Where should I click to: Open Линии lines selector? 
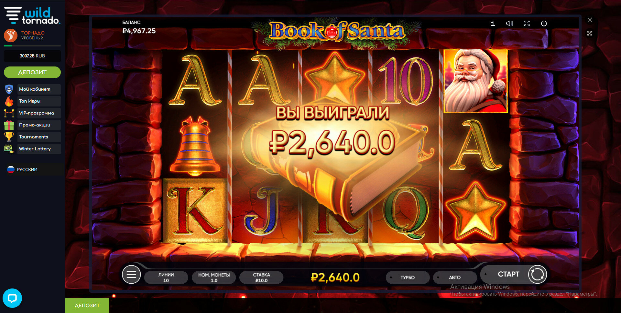coord(166,278)
